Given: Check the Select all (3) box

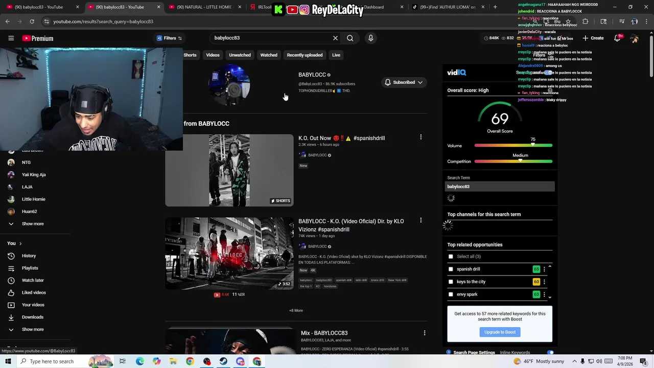Looking at the screenshot, I should coord(451,257).
